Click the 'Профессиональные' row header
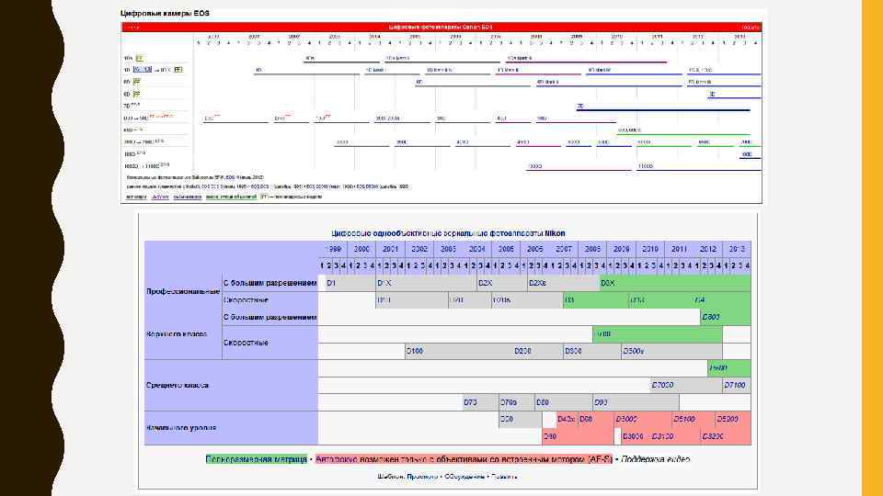Screen dimensions: 883x496 tap(183, 291)
